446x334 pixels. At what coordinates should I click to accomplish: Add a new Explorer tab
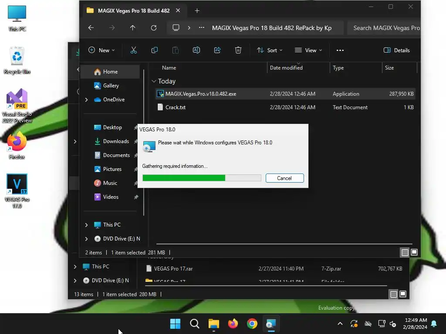197,11
